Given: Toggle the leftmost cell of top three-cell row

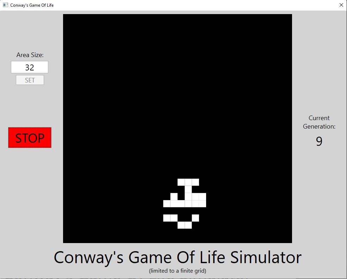Looking at the screenshot, I should click(x=181, y=182).
